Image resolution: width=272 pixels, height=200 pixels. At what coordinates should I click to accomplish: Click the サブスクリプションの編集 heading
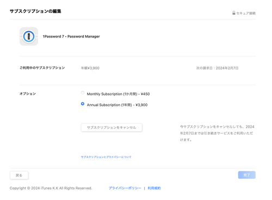[35, 11]
